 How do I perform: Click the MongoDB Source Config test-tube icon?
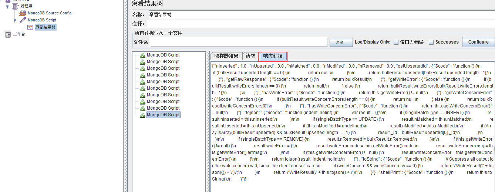pos(23,13)
